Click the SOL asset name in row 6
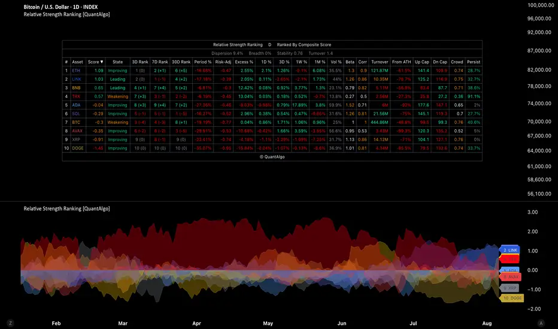The width and height of the screenshot is (558, 329). point(76,114)
